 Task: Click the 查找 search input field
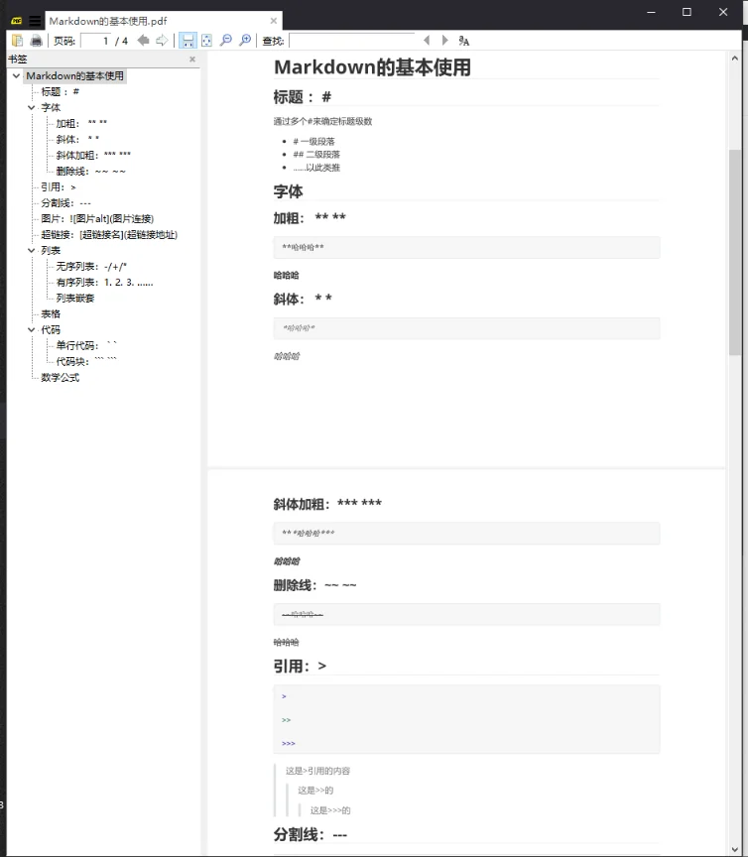tap(351, 41)
